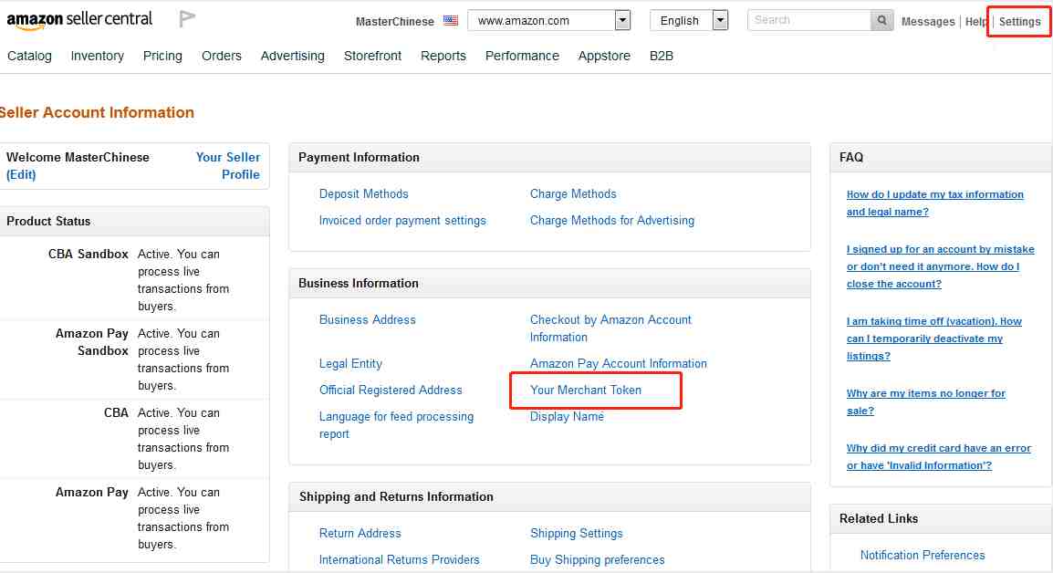This screenshot has height=573, width=1053.
Task: Open the English language dropdown
Action: click(x=689, y=20)
